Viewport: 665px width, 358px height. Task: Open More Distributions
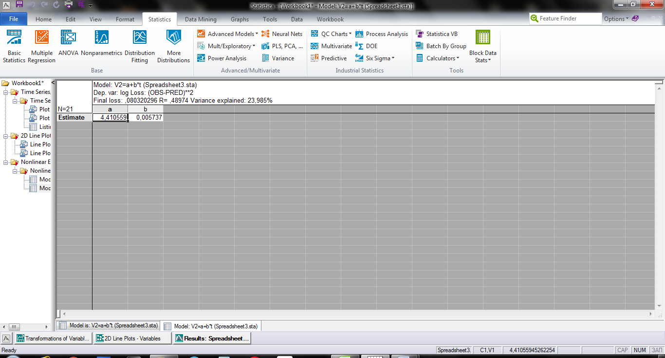173,47
